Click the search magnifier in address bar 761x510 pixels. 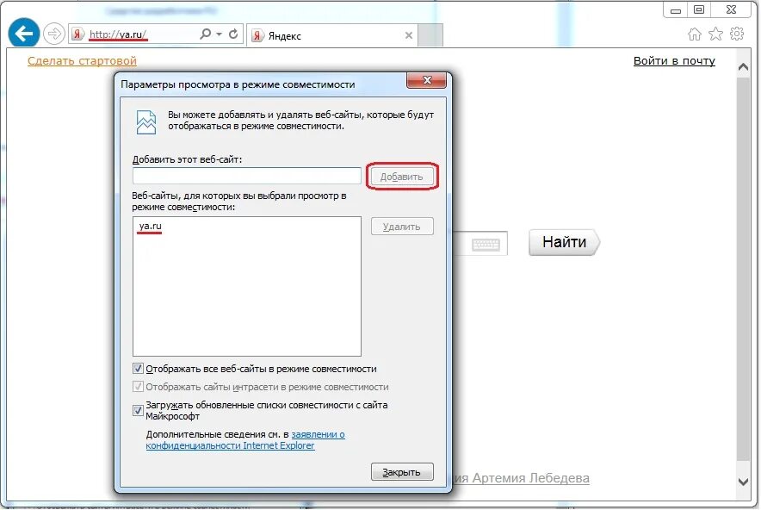(206, 34)
